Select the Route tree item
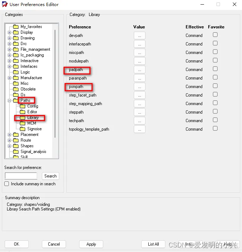Screen dimensions: 242x252 (x=26, y=140)
